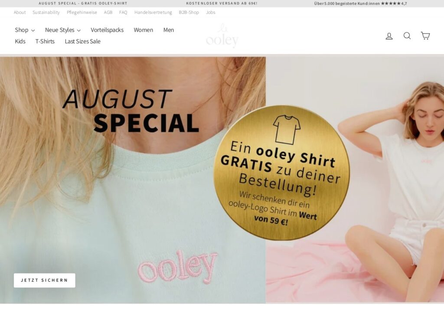Click the gold gratis shirt badge

281,173
